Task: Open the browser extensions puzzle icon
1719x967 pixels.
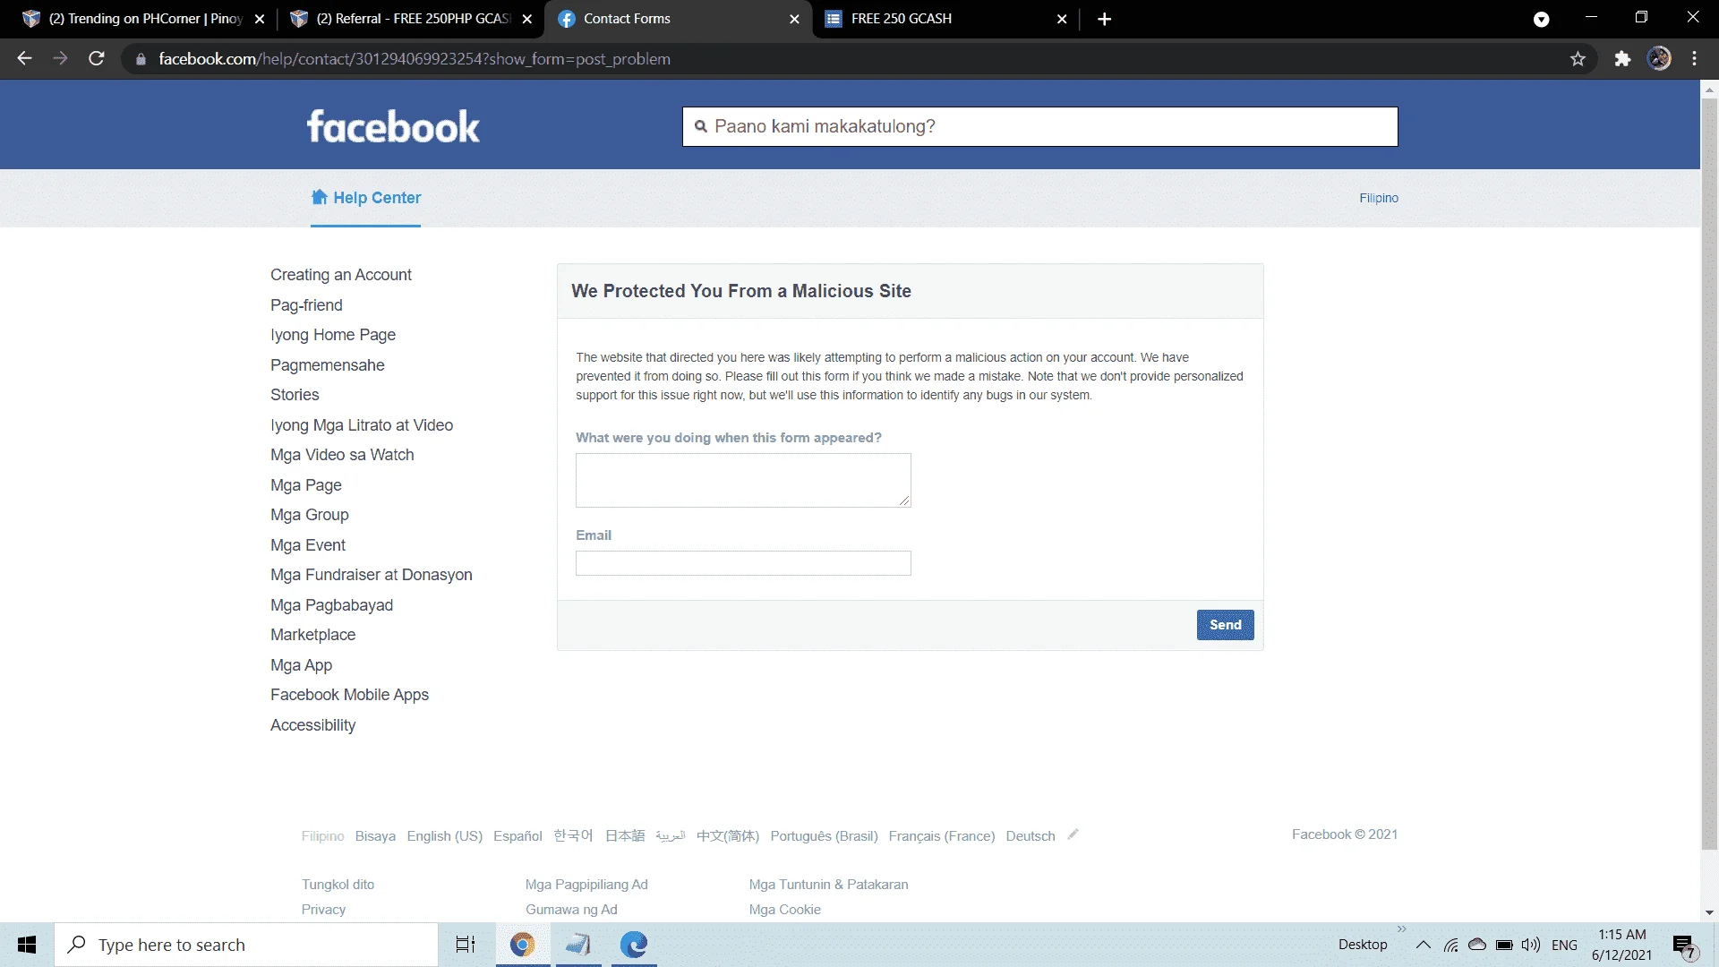Action: pyautogui.click(x=1622, y=59)
